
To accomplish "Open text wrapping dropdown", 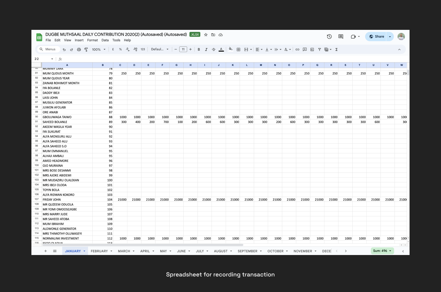I will pos(278,49).
